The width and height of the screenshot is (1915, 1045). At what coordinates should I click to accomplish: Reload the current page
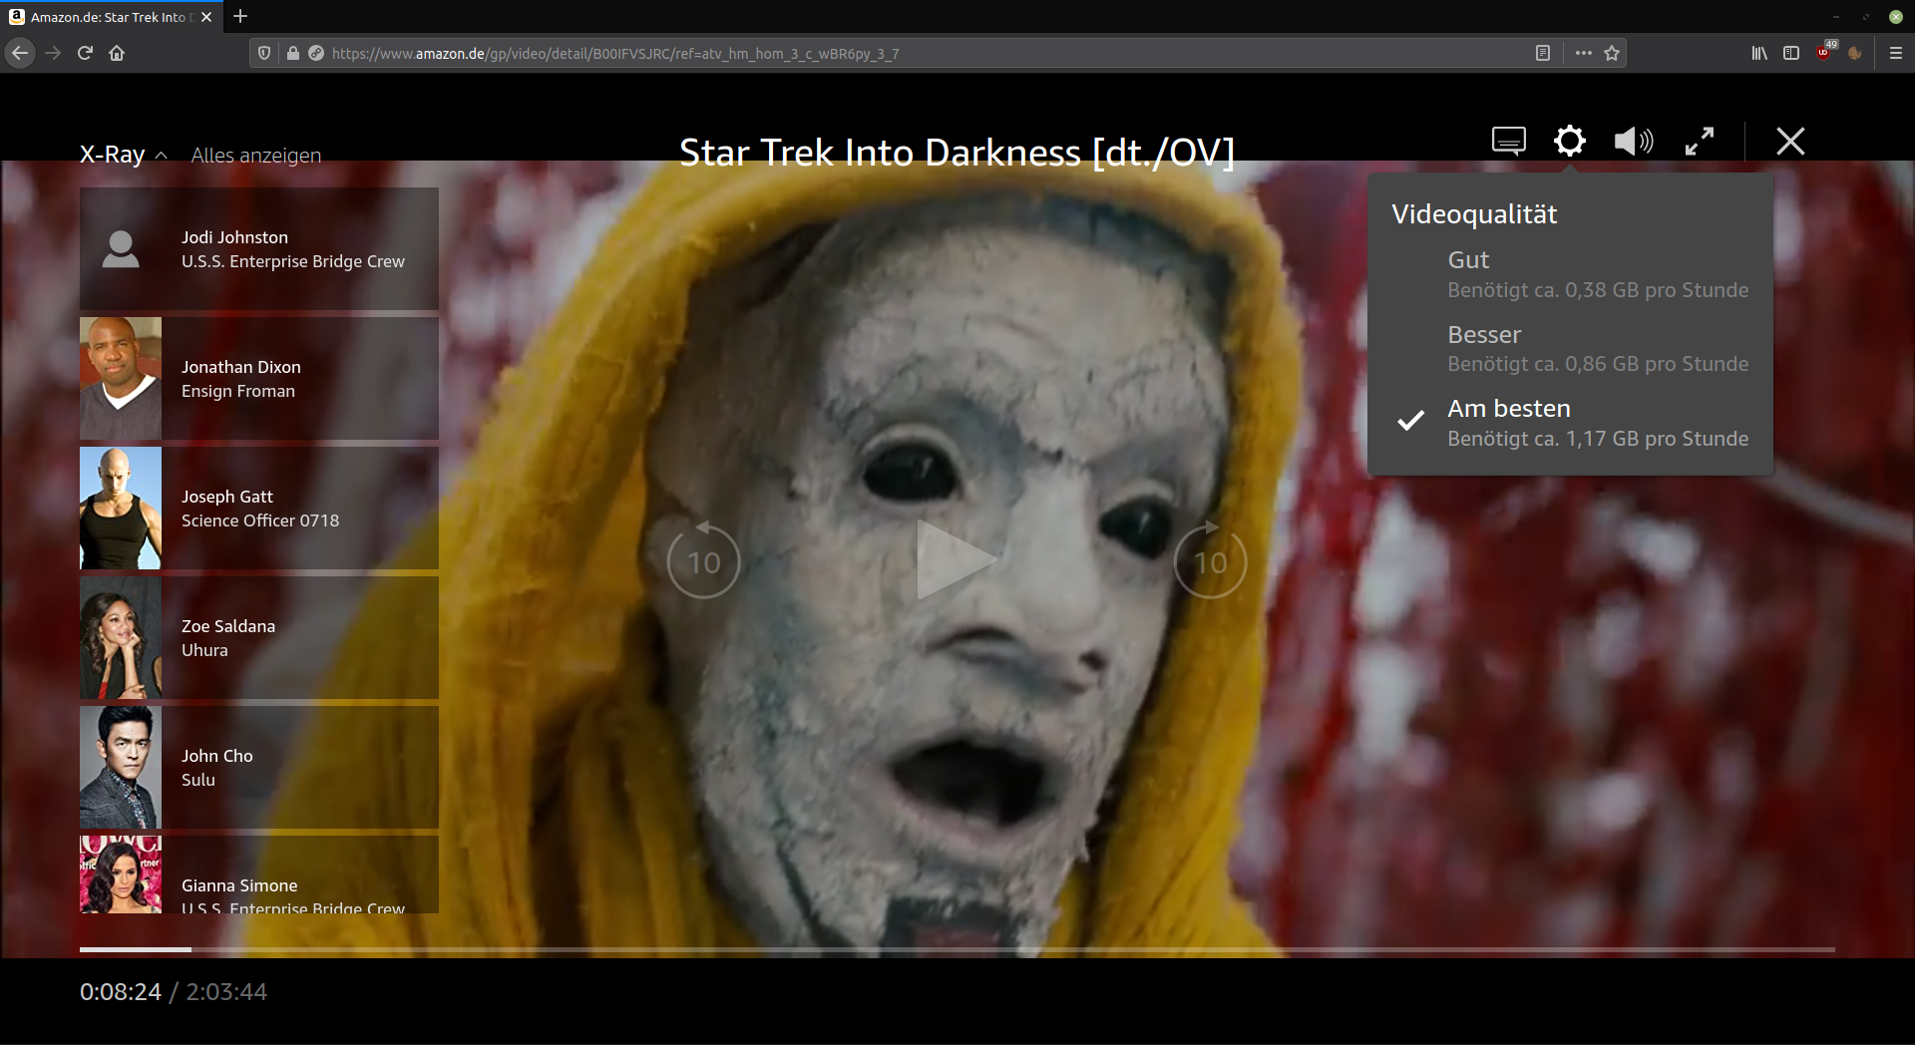click(85, 53)
